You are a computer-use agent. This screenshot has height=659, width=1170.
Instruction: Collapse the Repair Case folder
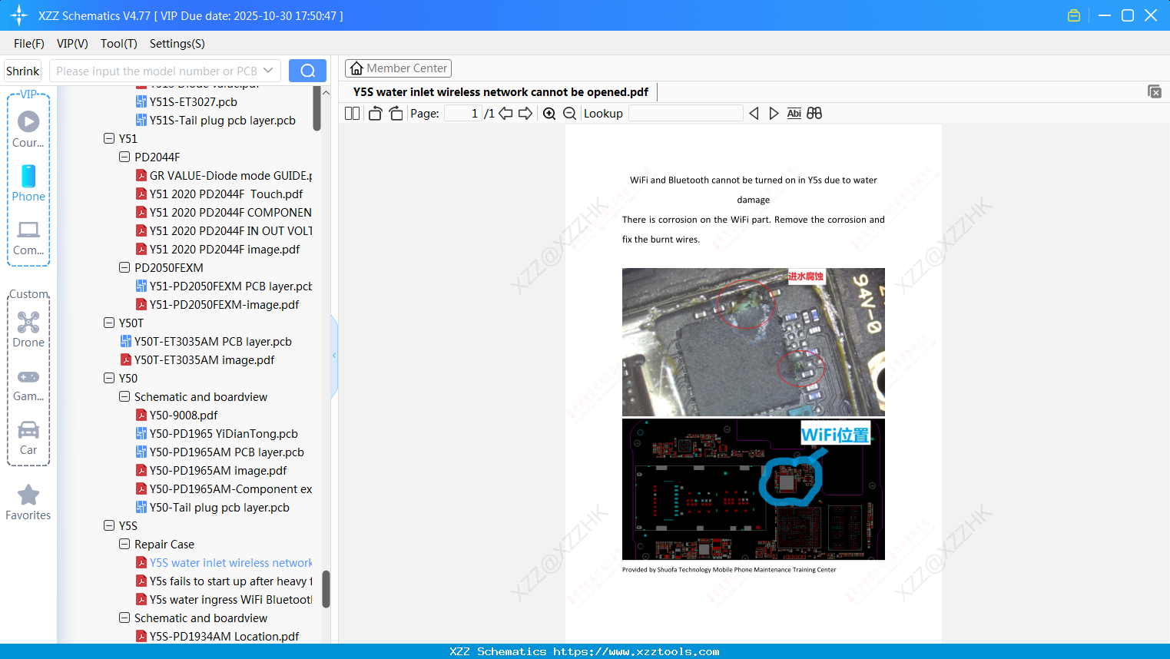(x=124, y=544)
